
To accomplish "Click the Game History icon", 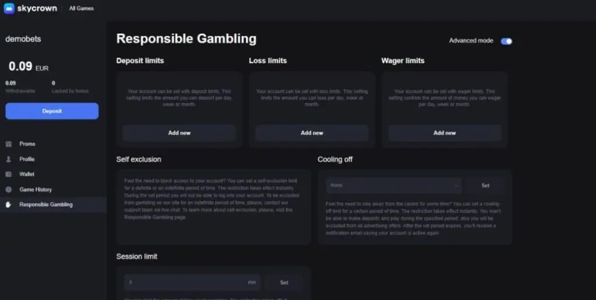I will coord(8,189).
